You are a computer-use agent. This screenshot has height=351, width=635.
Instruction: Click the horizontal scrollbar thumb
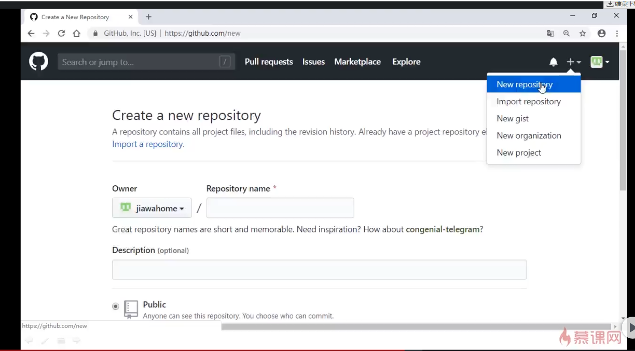coord(416,326)
